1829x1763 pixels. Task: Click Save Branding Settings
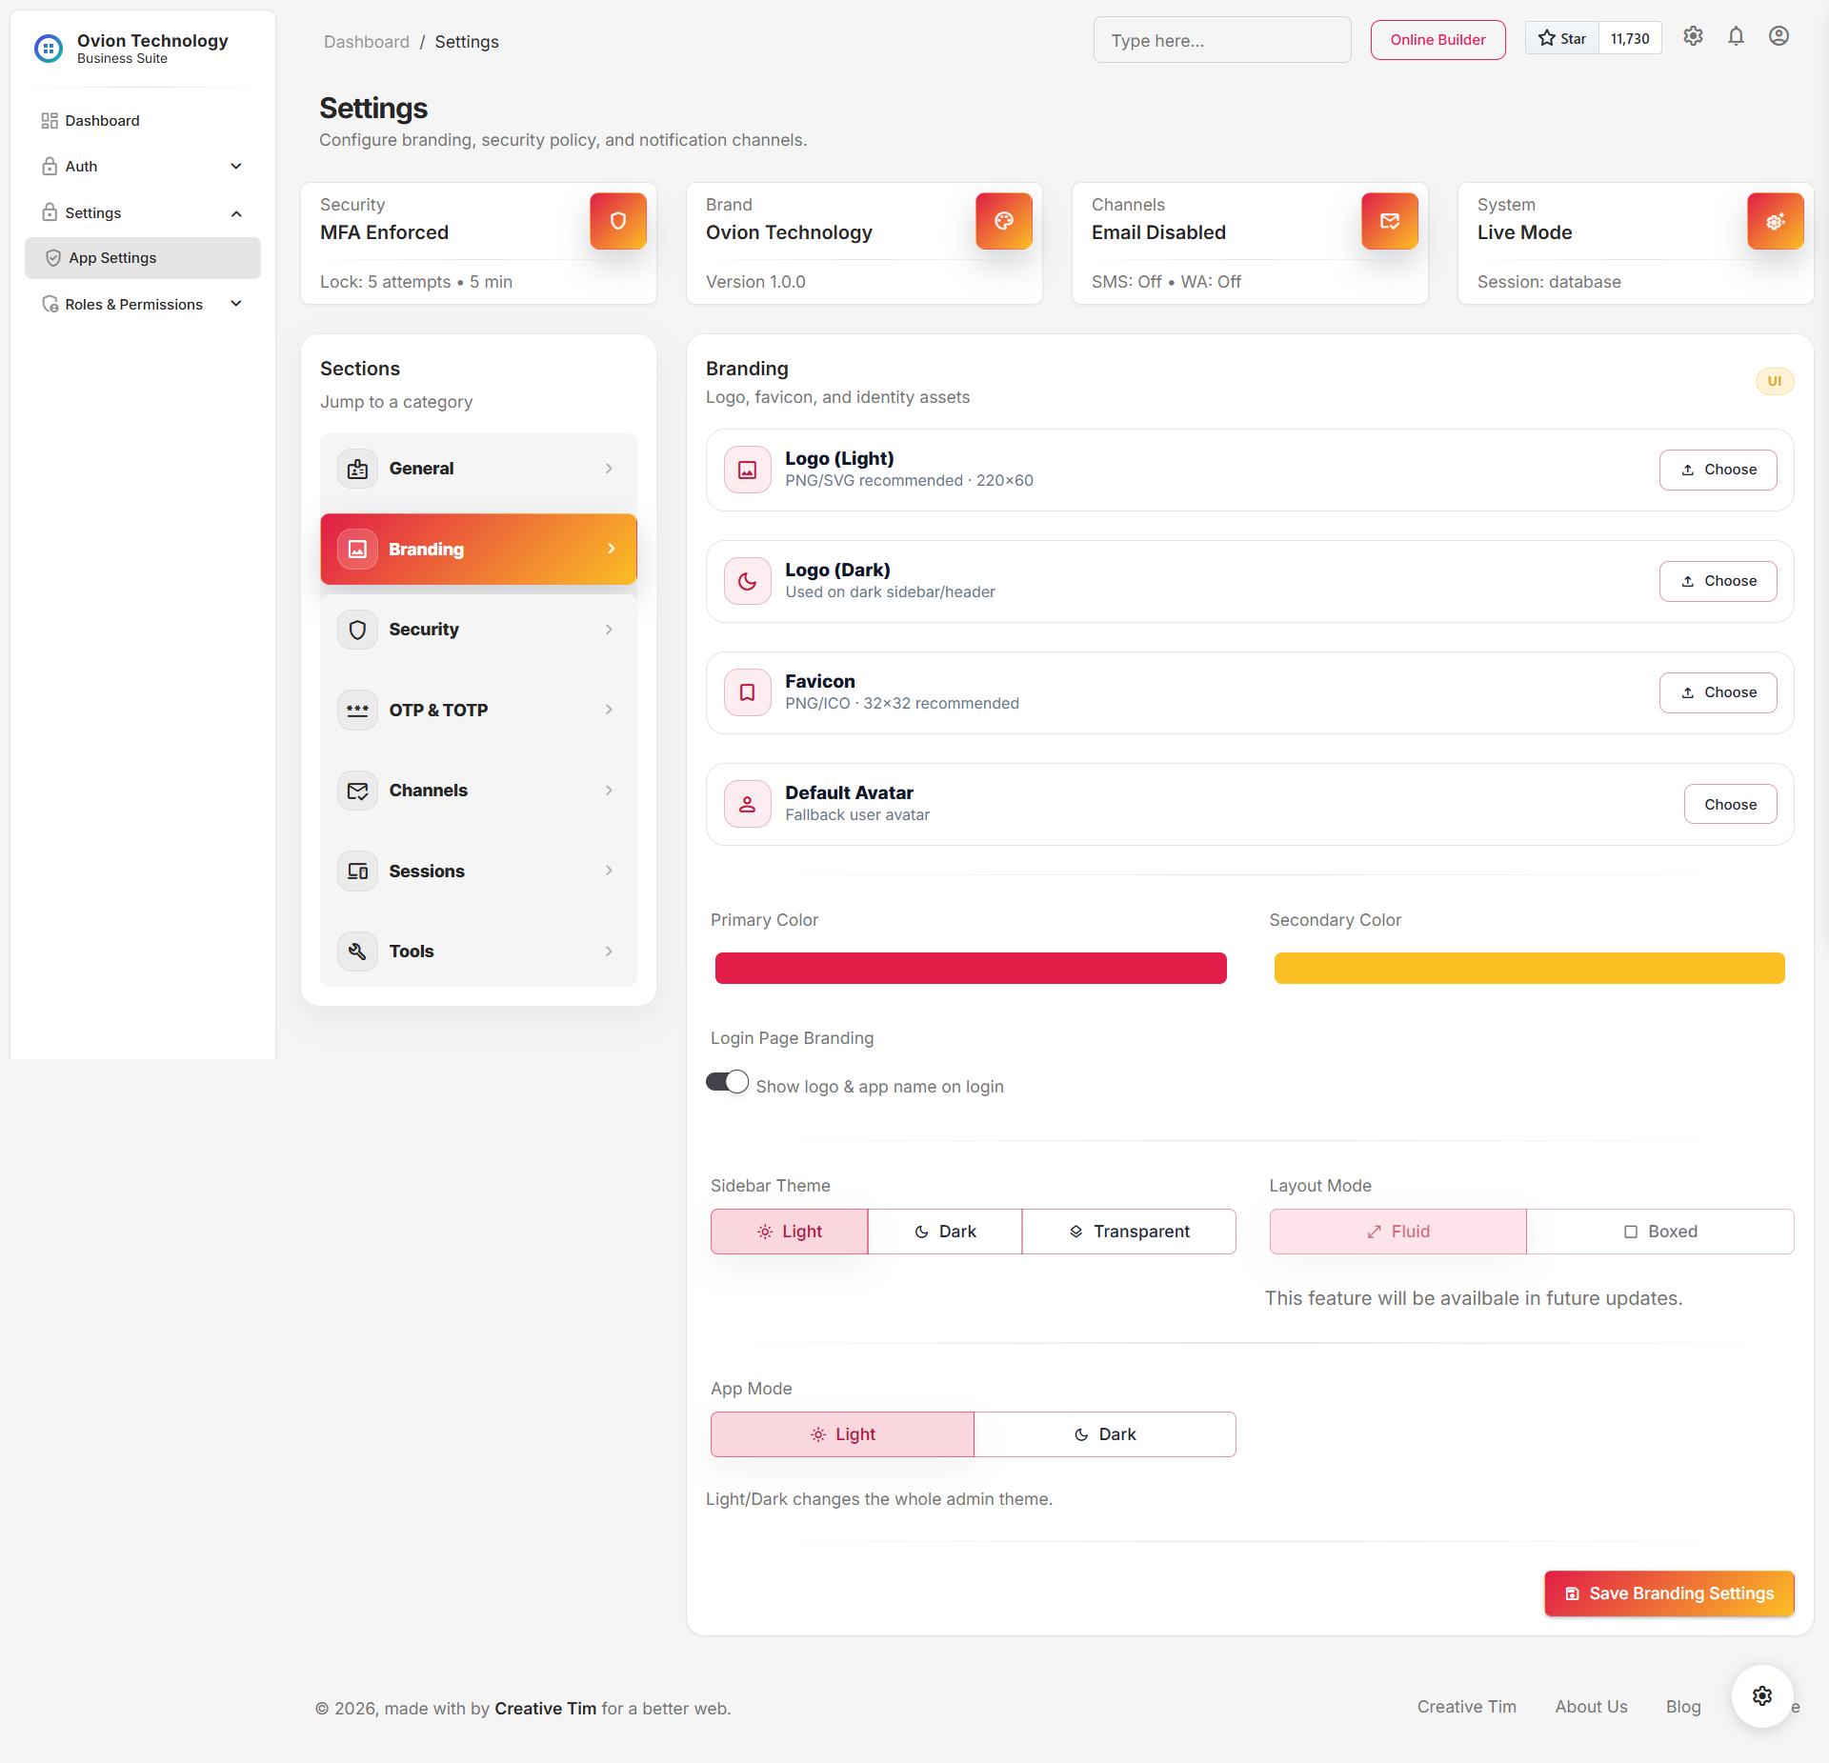pyautogui.click(x=1669, y=1593)
